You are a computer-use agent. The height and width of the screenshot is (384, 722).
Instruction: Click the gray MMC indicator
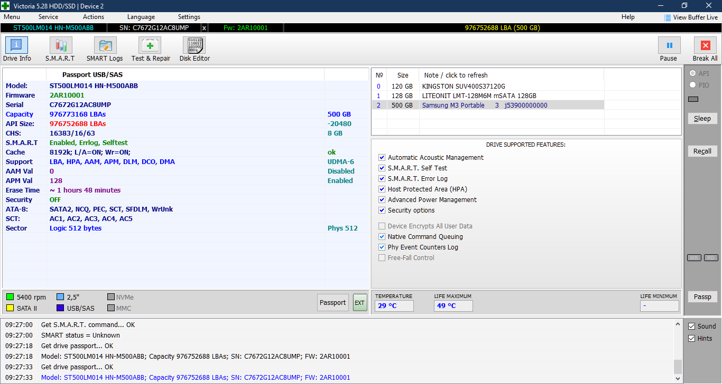click(x=111, y=308)
